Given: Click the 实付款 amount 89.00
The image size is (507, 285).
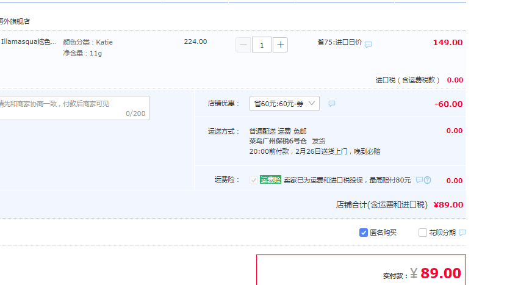Looking at the screenshot, I should pyautogui.click(x=440, y=273).
